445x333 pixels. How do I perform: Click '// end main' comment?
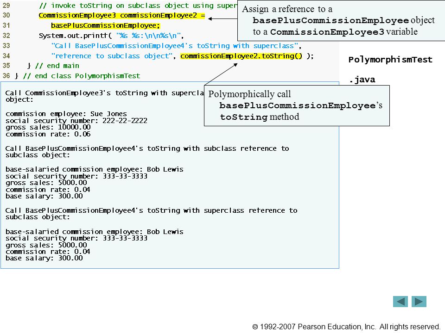pyautogui.click(x=57, y=66)
